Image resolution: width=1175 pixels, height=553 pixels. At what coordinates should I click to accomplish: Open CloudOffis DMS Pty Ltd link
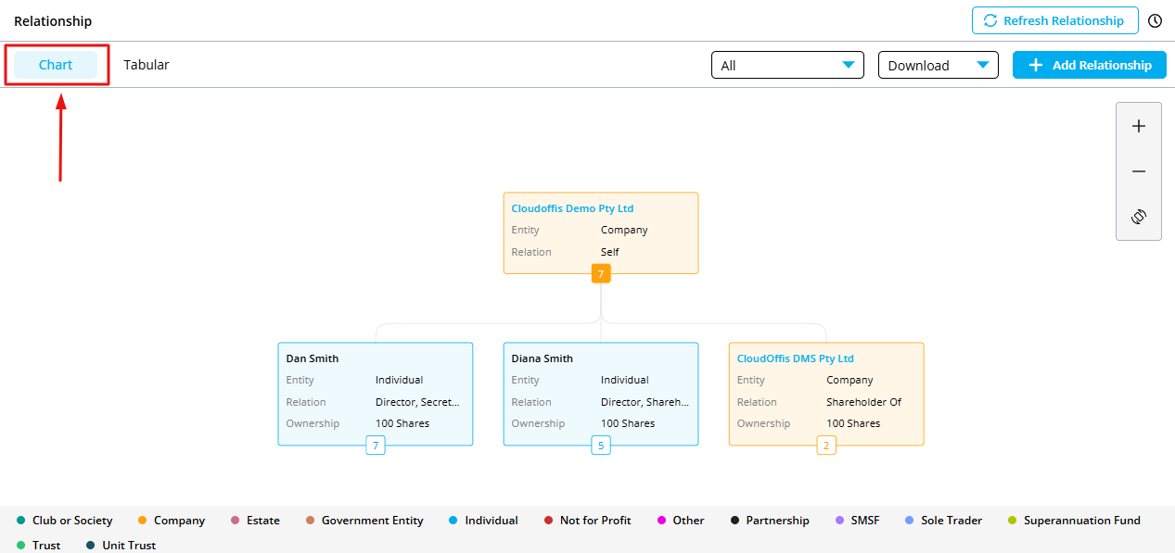tap(795, 358)
